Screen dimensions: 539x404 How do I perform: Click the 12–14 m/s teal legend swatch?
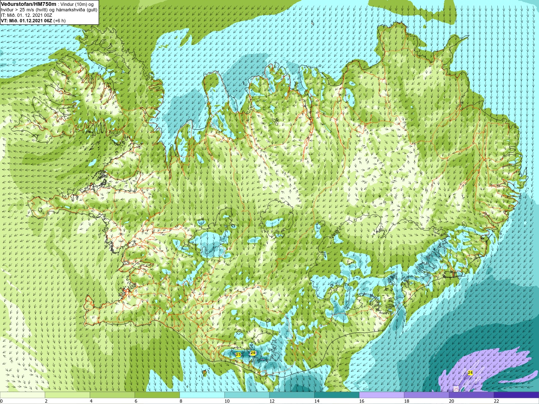(x=292, y=395)
